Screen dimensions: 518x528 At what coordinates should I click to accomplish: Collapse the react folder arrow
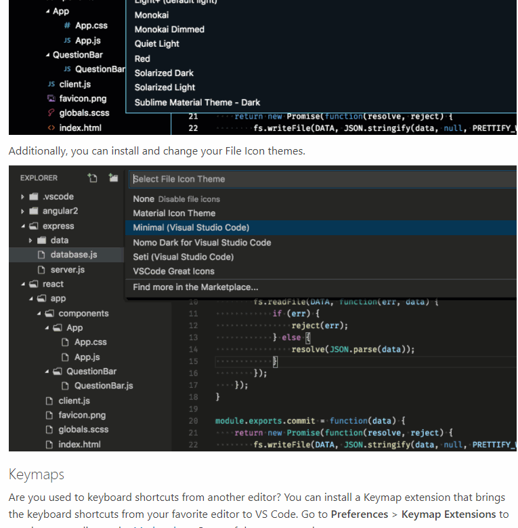click(x=23, y=284)
